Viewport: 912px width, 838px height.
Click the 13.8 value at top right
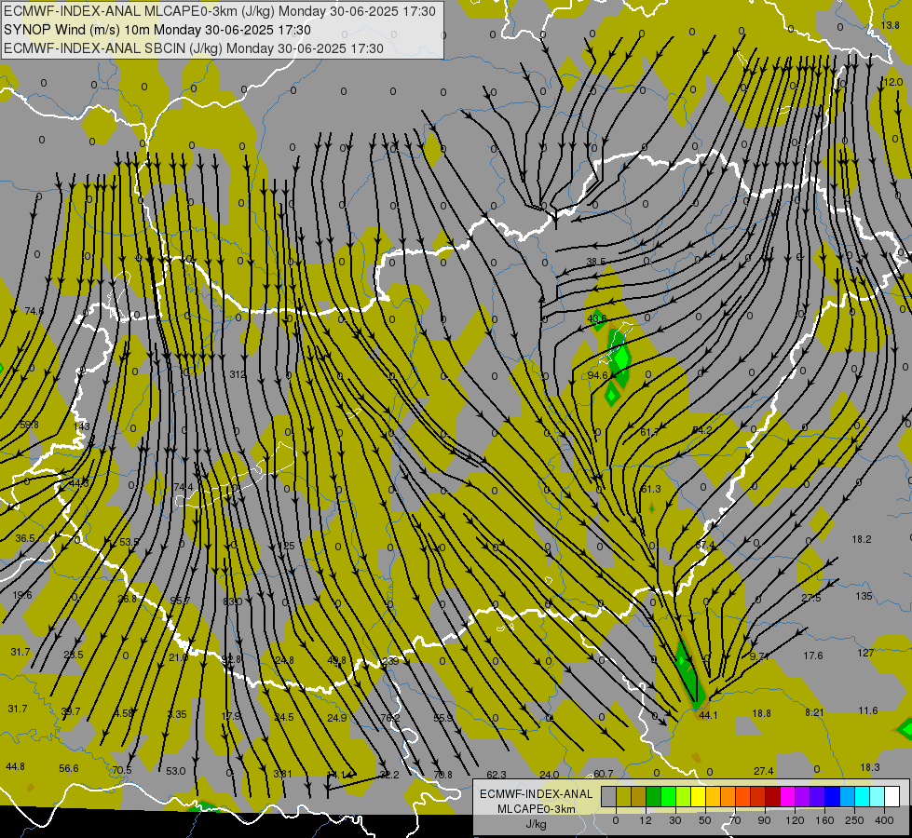point(890,25)
